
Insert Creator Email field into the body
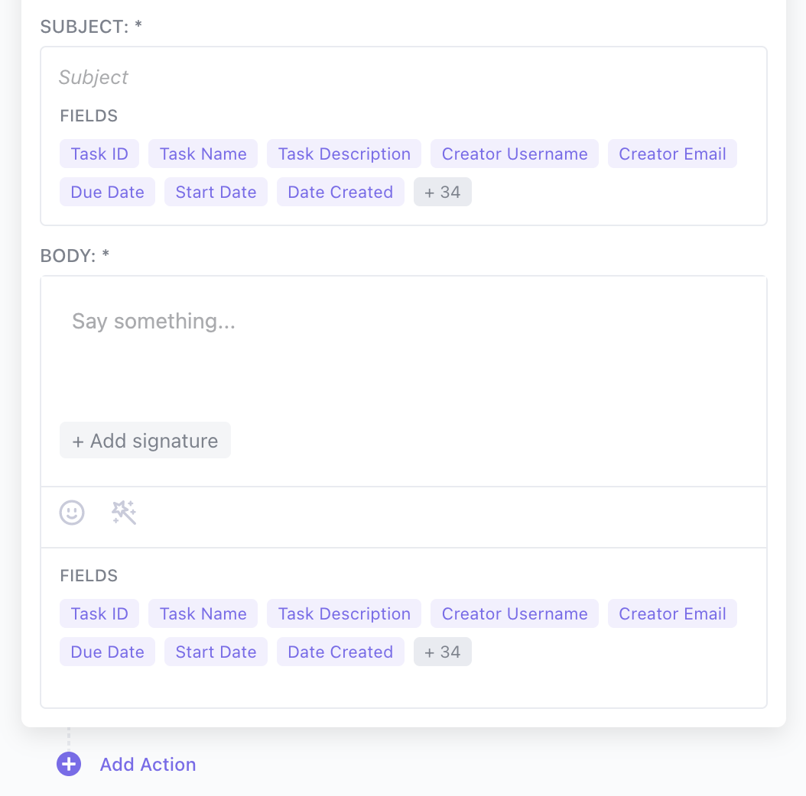pos(672,613)
